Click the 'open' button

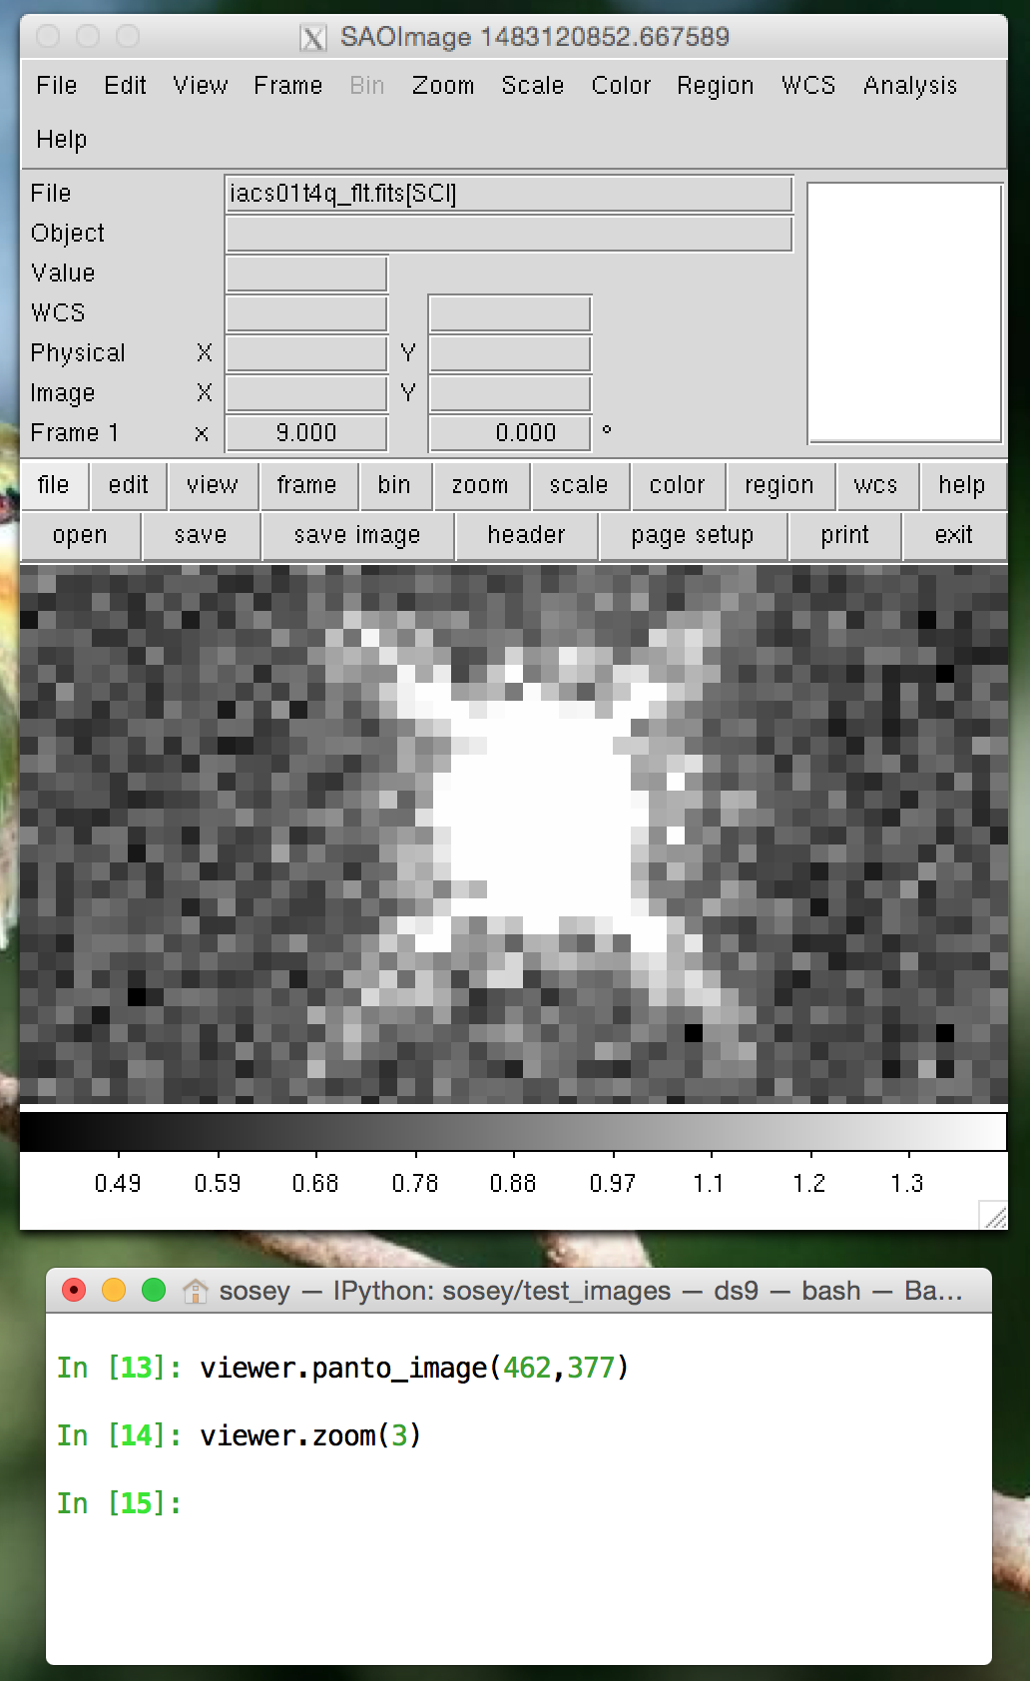[80, 536]
